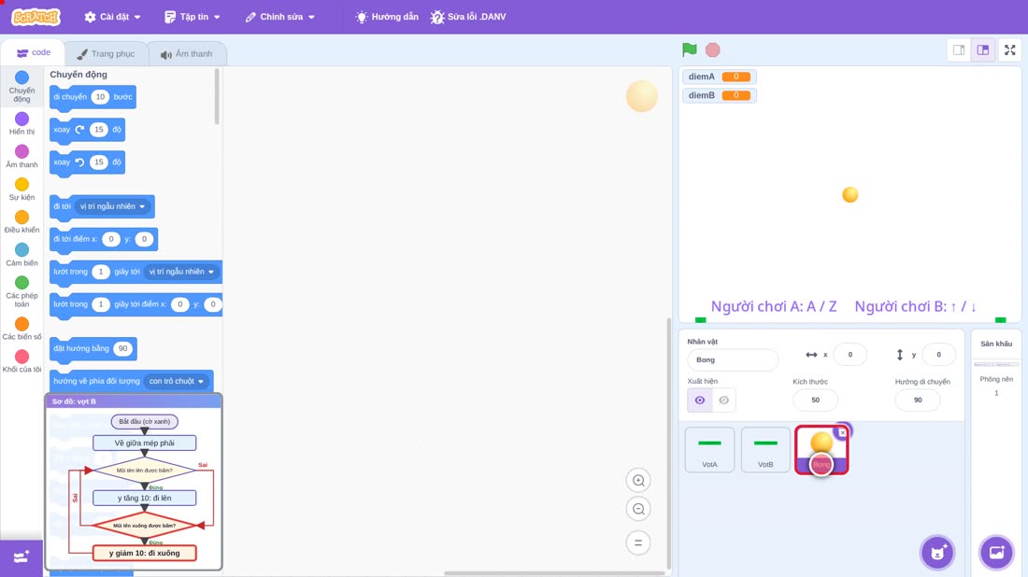Zoom out the code workspace
Viewport: 1028px width, 577px height.
coord(638,509)
